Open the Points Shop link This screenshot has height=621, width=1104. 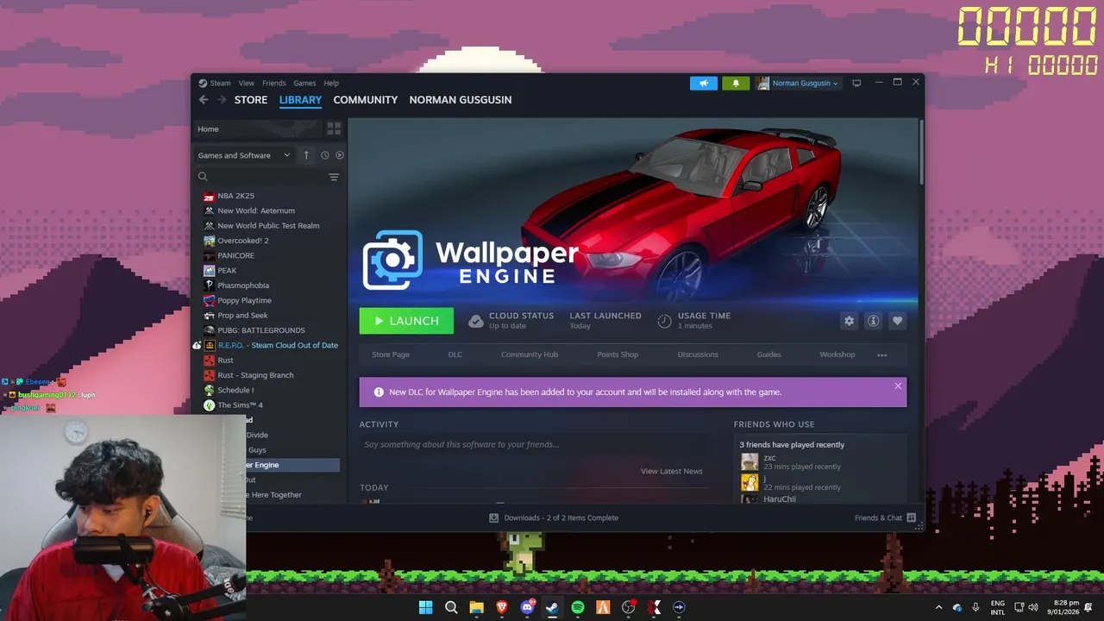pyautogui.click(x=618, y=354)
